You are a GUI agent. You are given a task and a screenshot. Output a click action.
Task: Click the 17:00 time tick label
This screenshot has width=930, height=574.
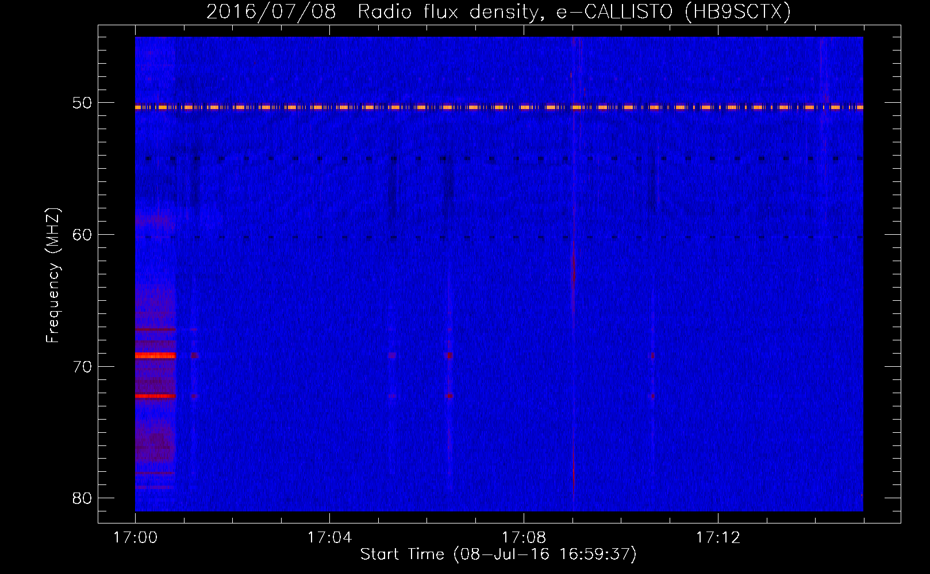[x=135, y=537]
